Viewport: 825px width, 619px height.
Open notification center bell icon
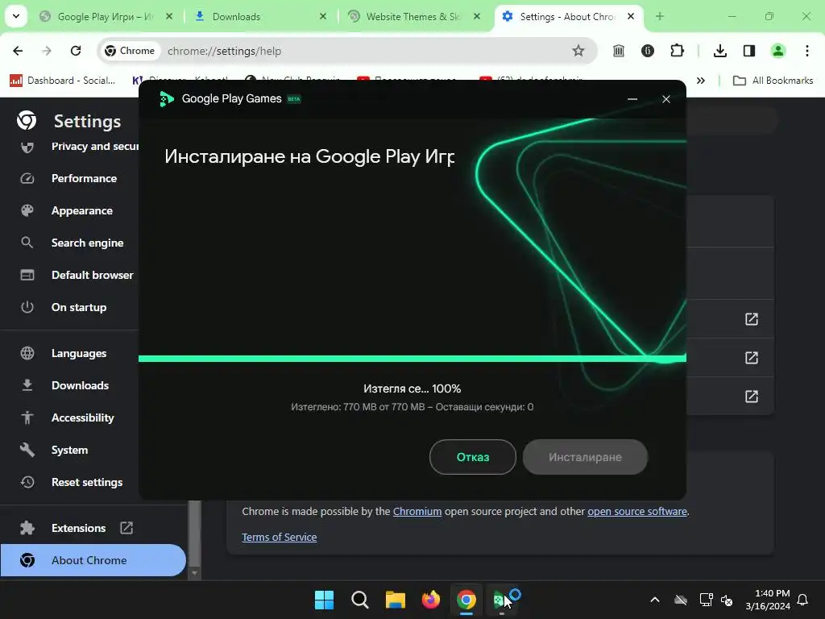tap(802, 600)
